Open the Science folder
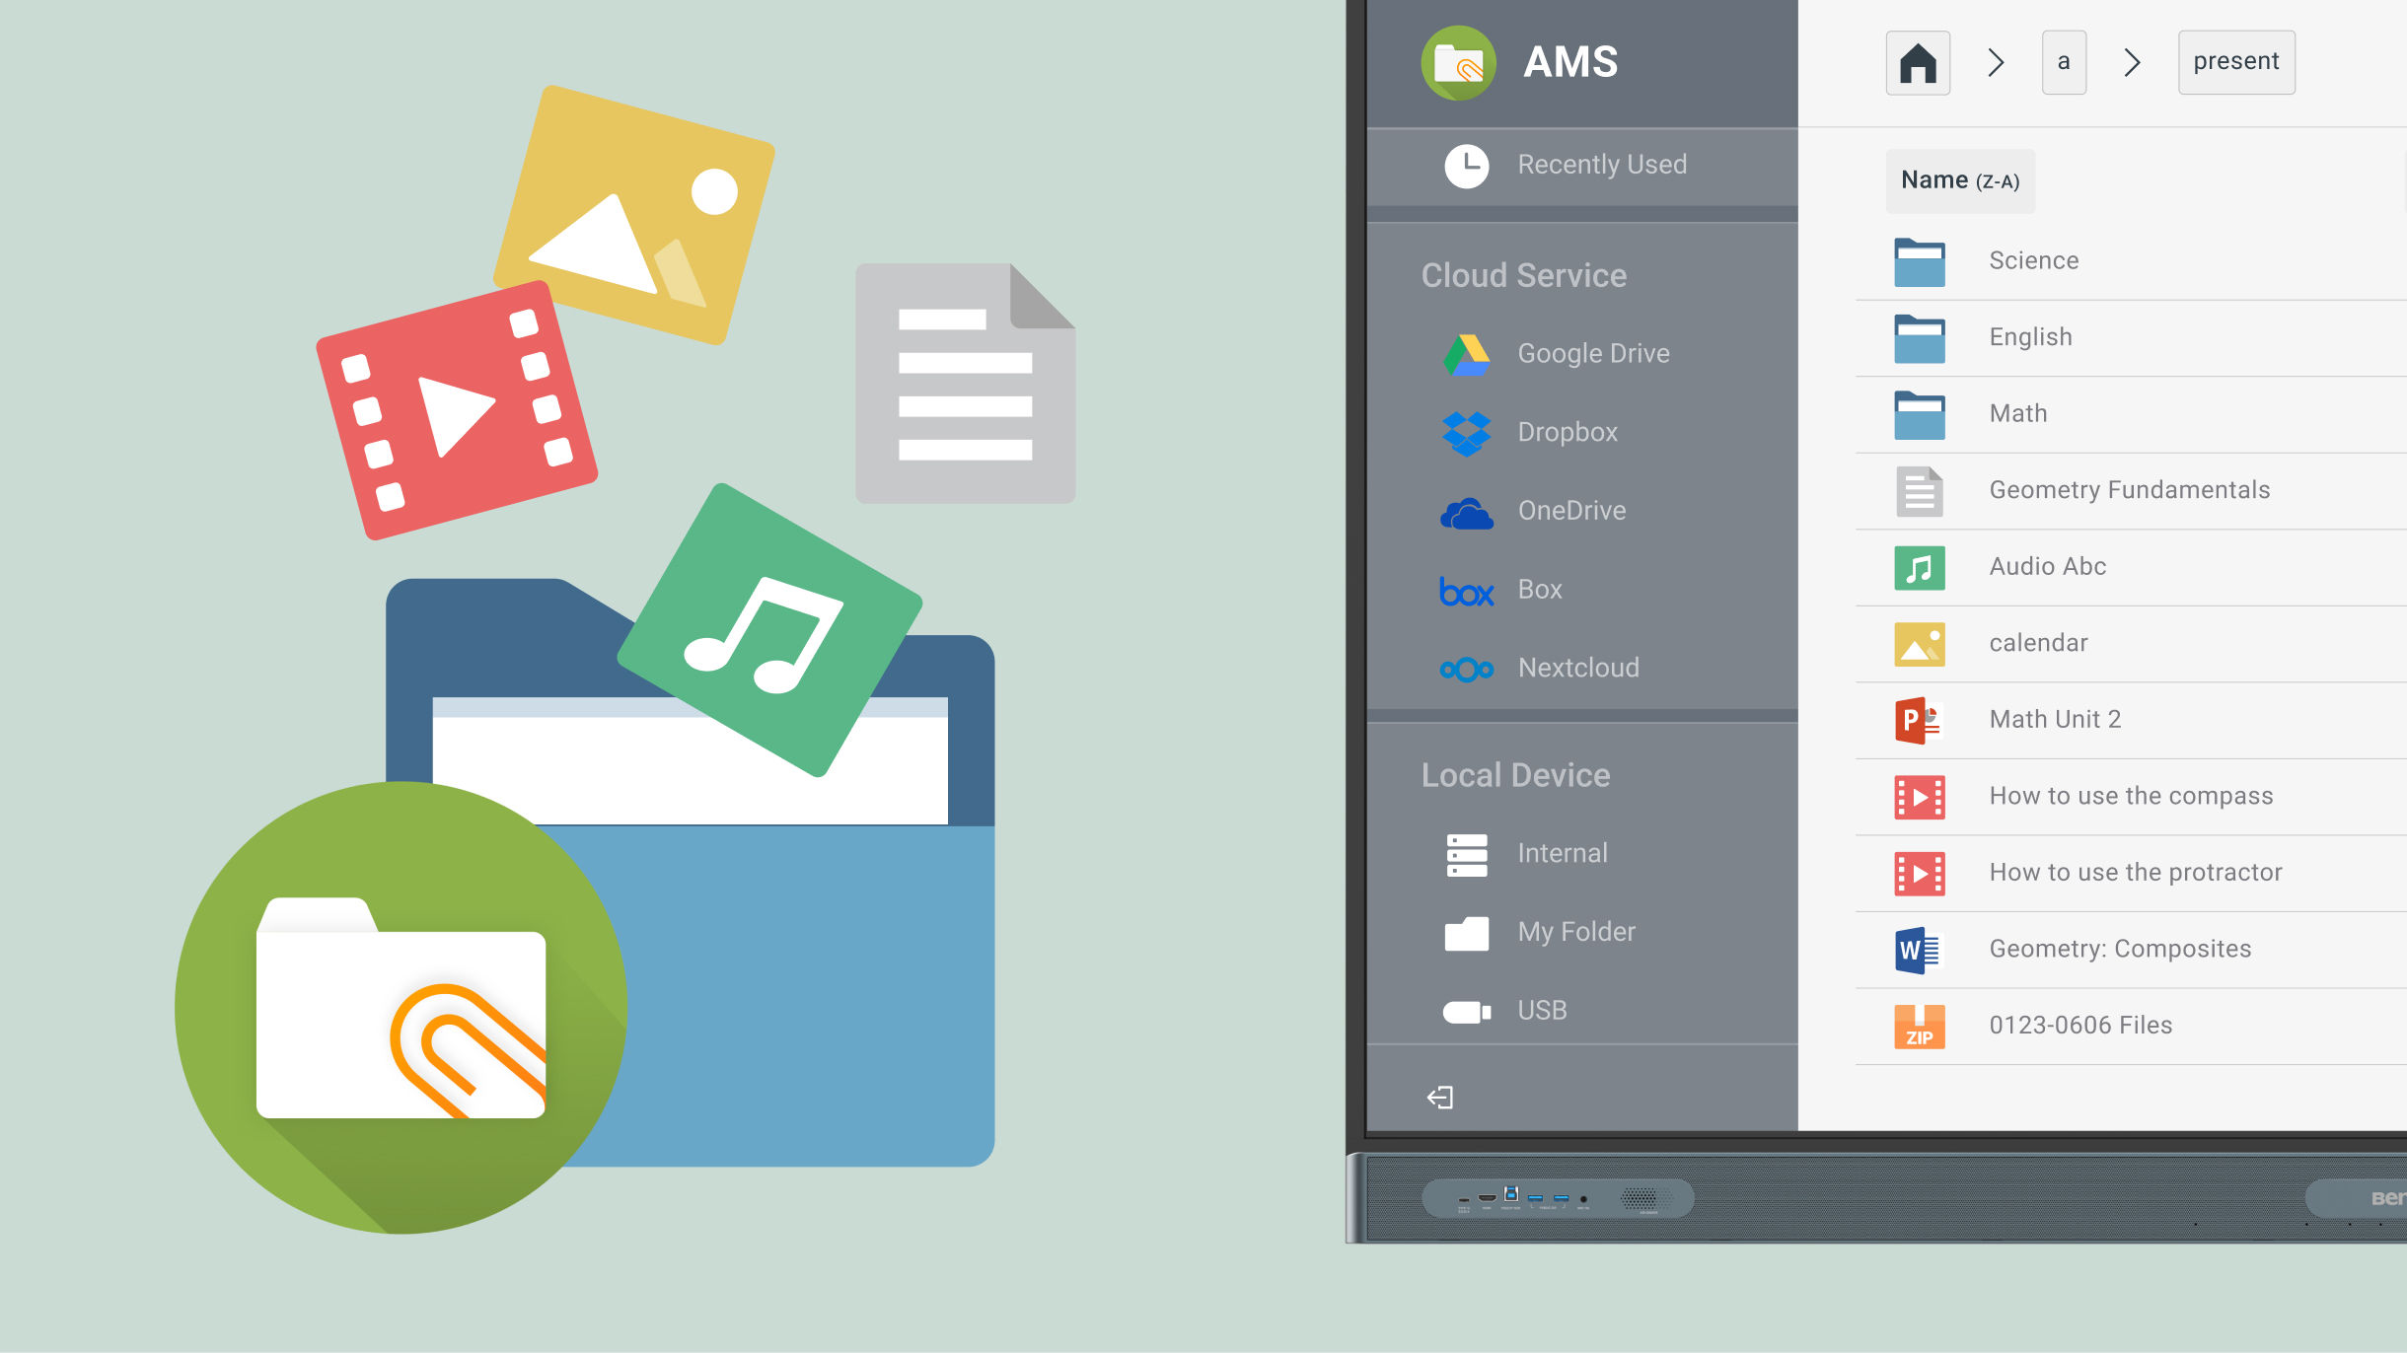This screenshot has width=2407, height=1353. 2032,260
